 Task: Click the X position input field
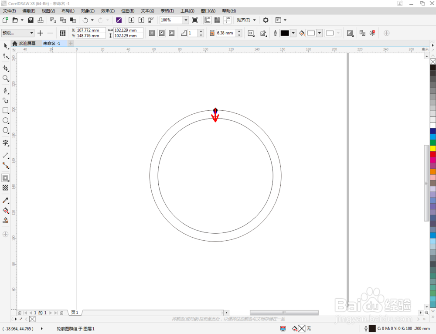pyautogui.click(x=91, y=30)
